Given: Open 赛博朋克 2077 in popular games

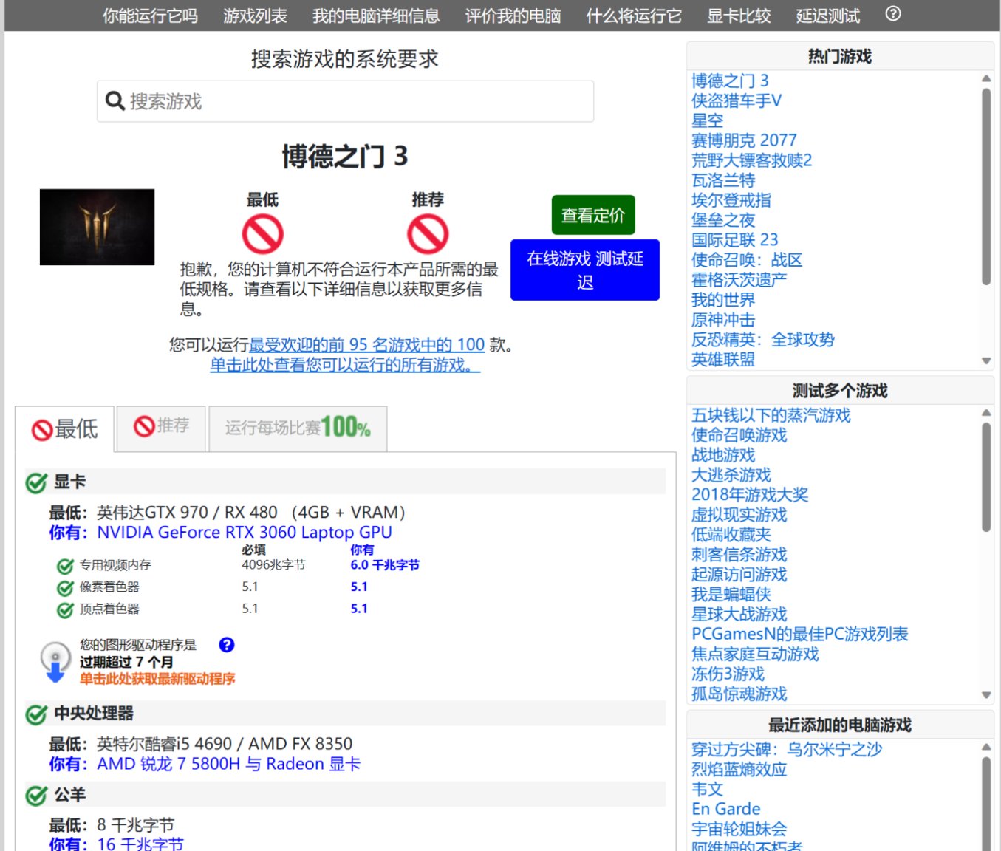Looking at the screenshot, I should click(x=744, y=140).
